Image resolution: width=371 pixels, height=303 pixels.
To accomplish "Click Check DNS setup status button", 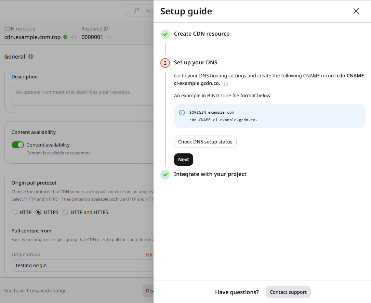I will 205,142.
